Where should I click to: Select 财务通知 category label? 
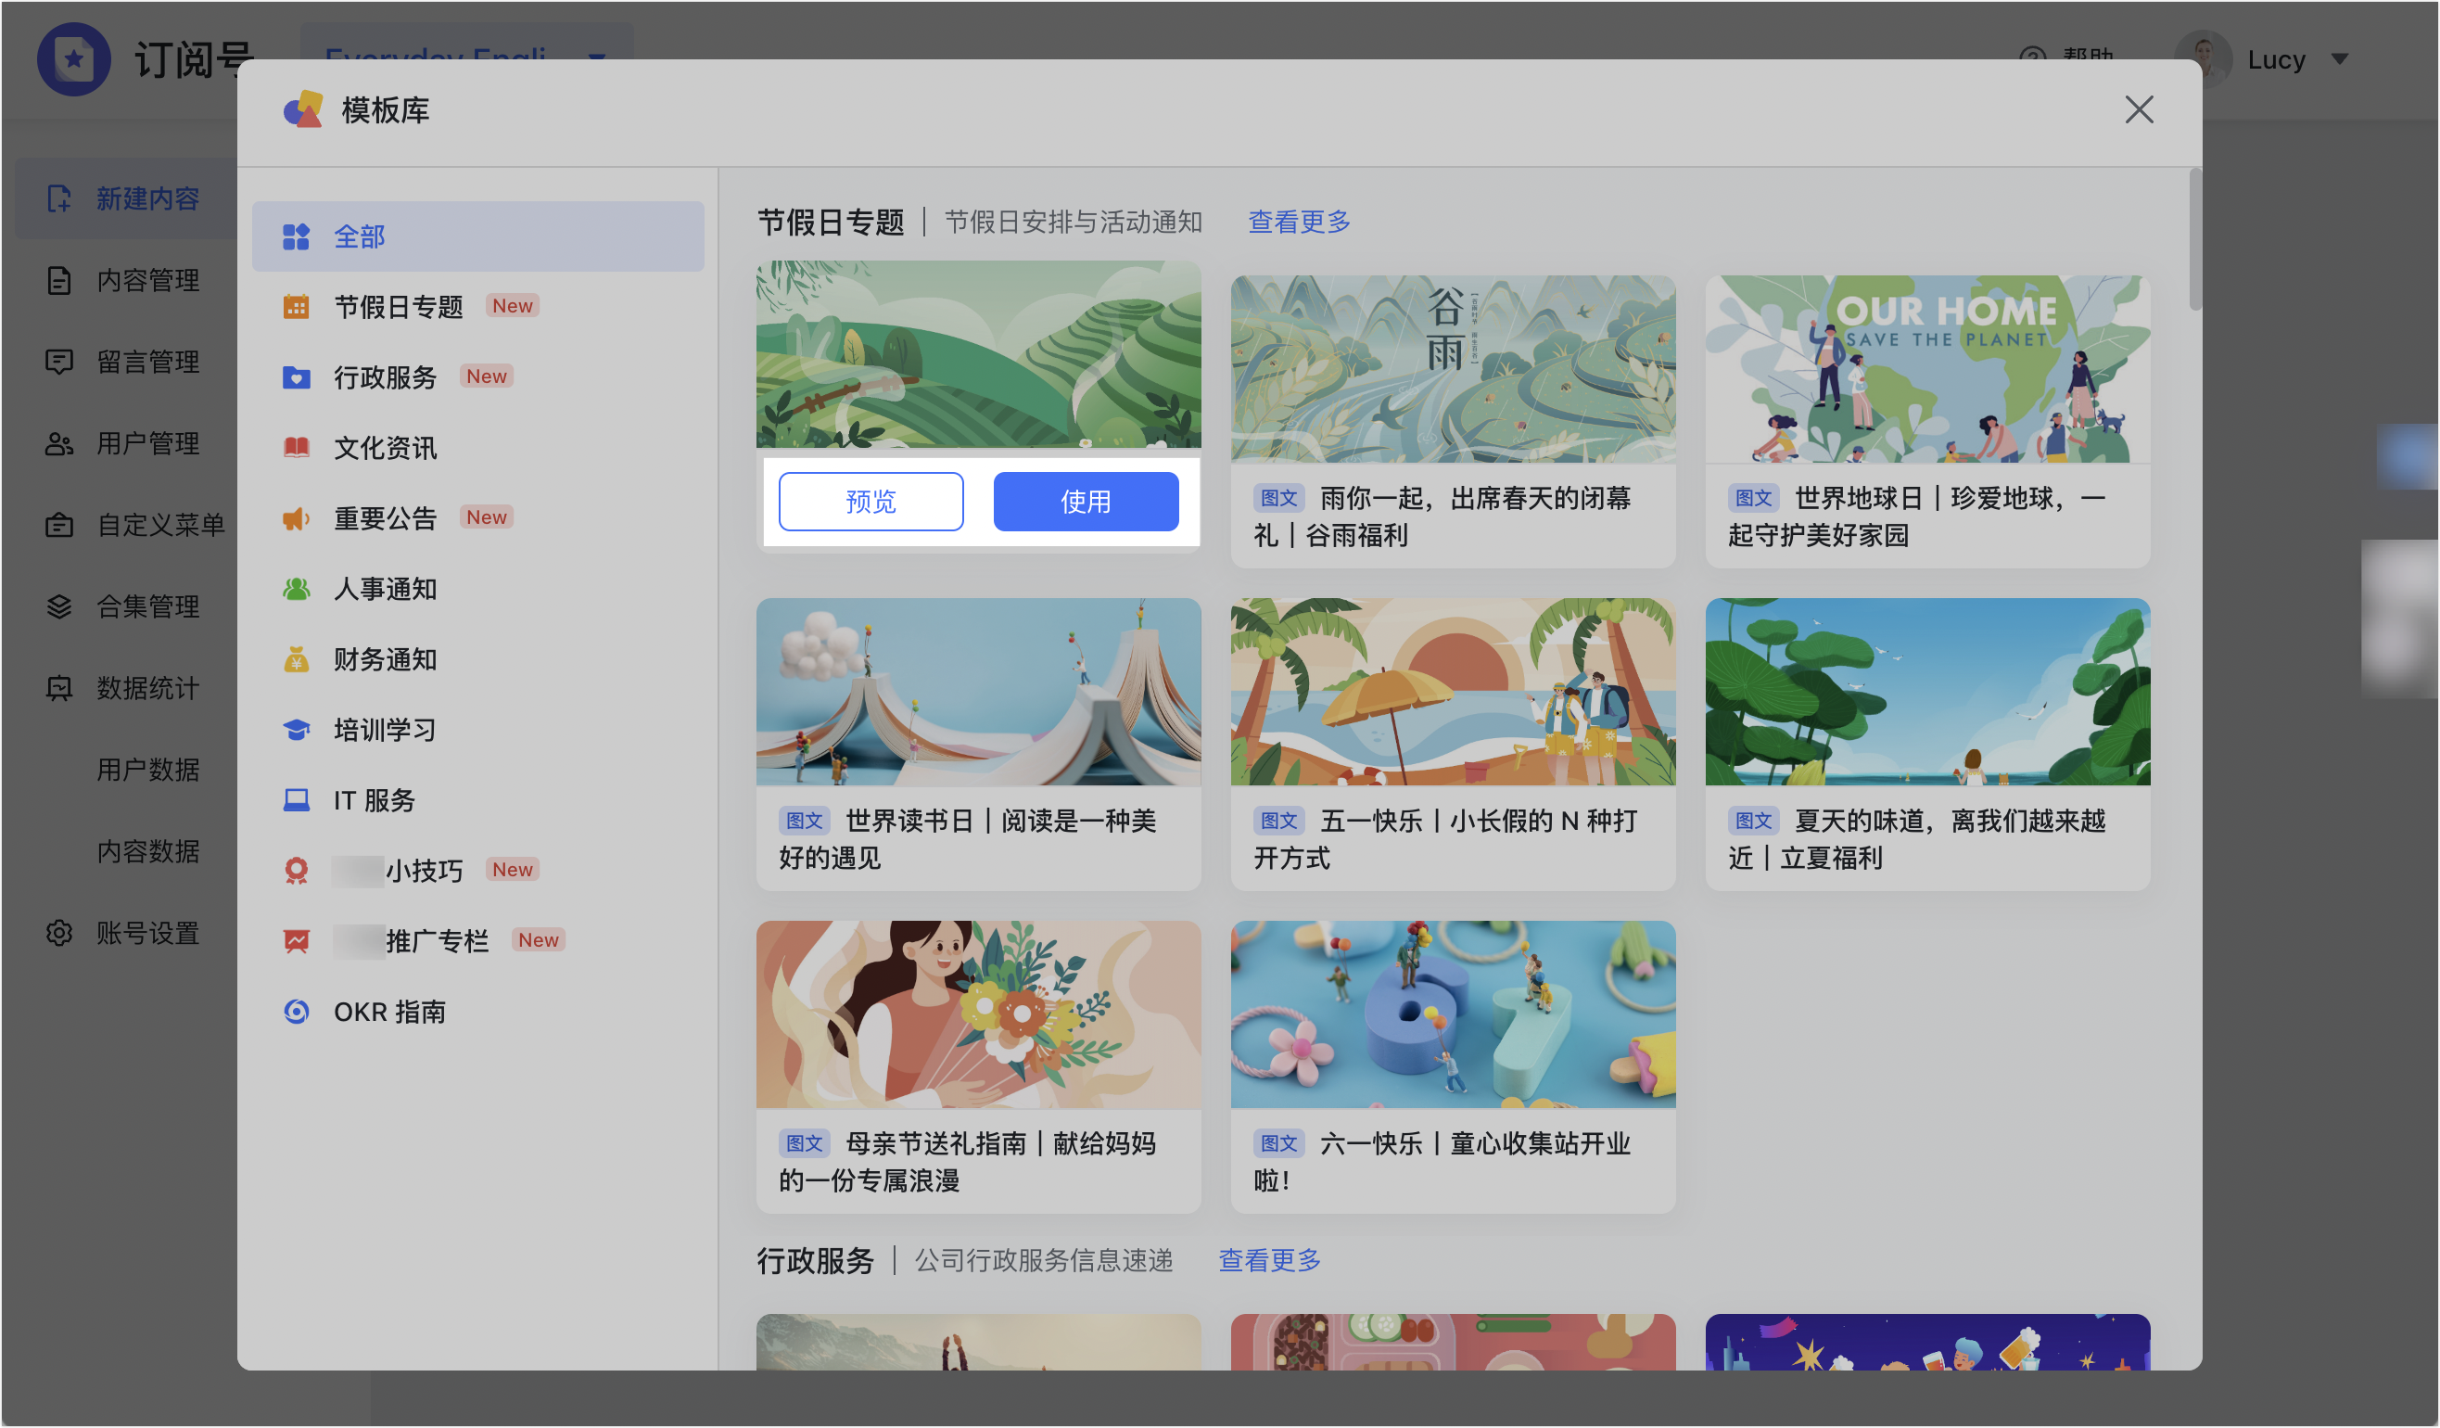pyautogui.click(x=386, y=658)
